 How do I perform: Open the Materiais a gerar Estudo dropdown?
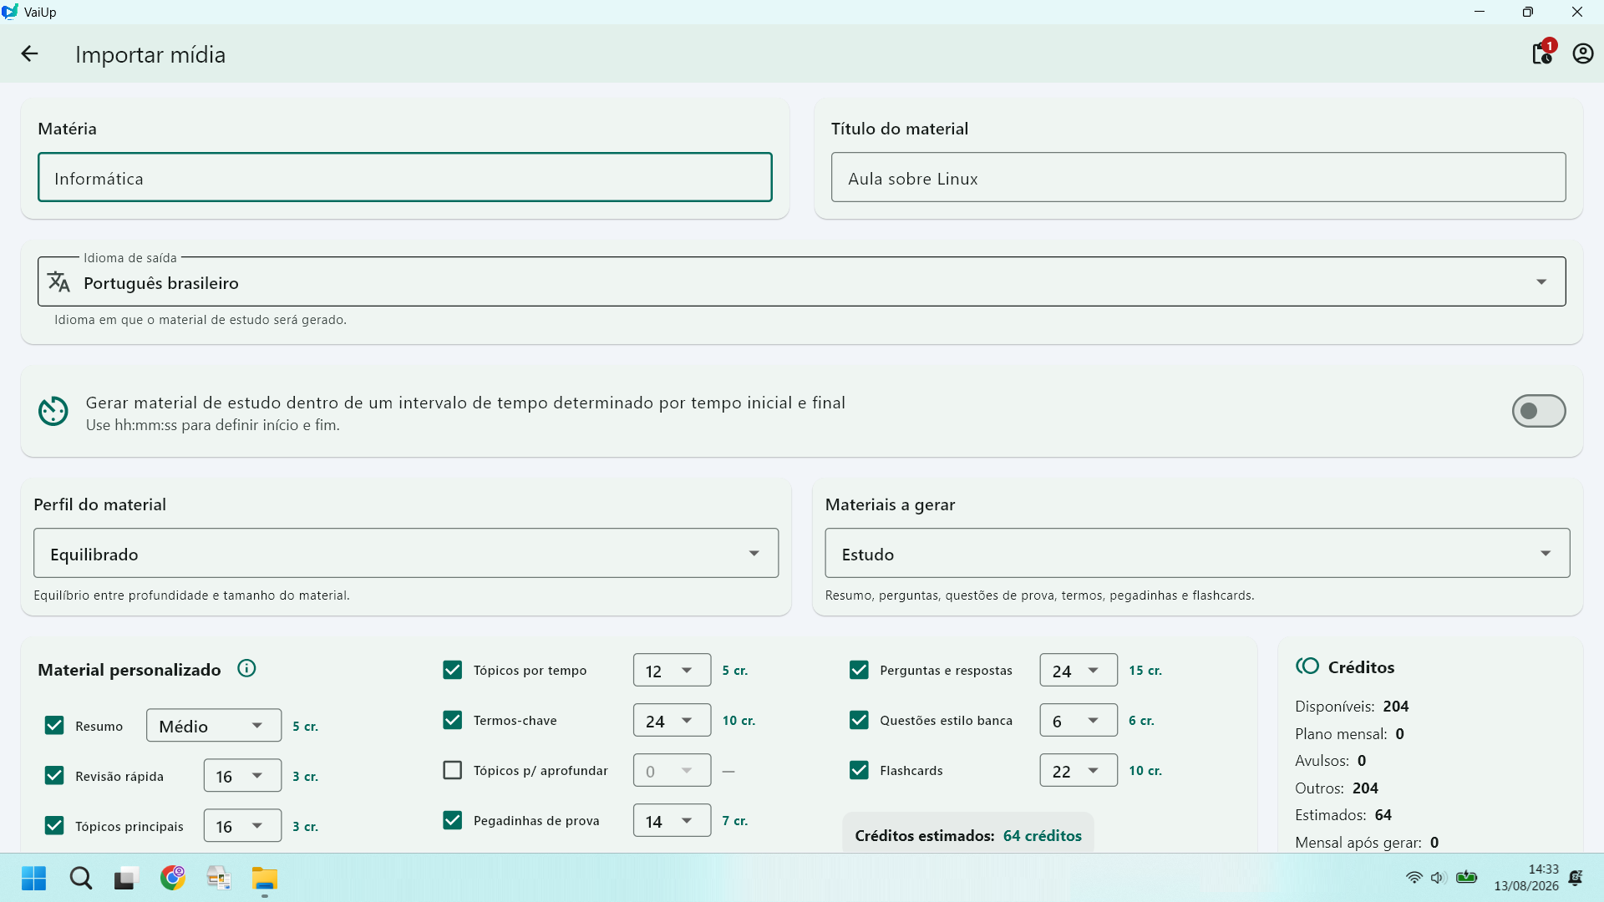tap(1197, 553)
